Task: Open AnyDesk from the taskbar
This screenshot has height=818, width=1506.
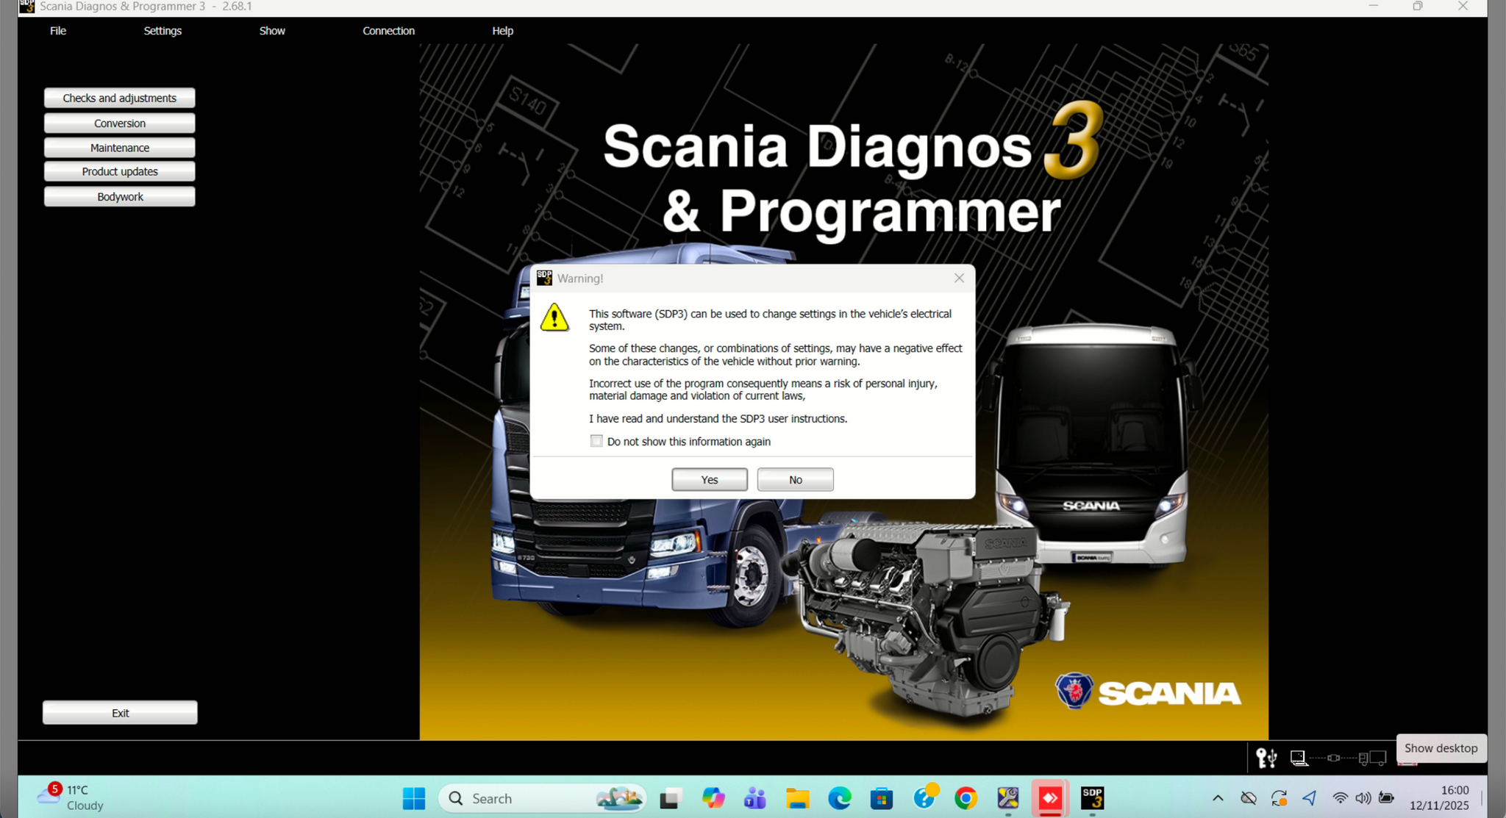Action: click(x=1050, y=798)
